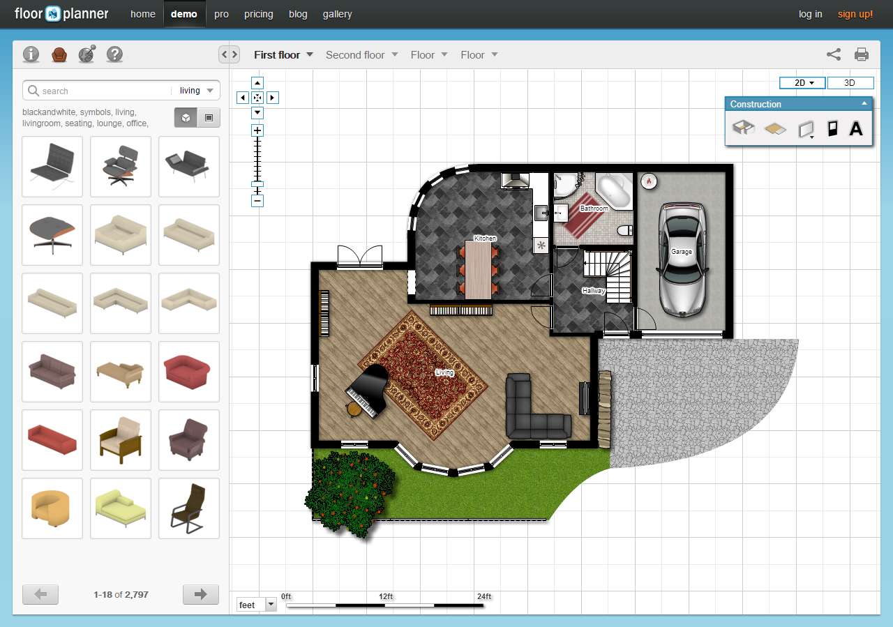Enable 3D view of the floorplan
The height and width of the screenshot is (627, 893).
point(850,82)
